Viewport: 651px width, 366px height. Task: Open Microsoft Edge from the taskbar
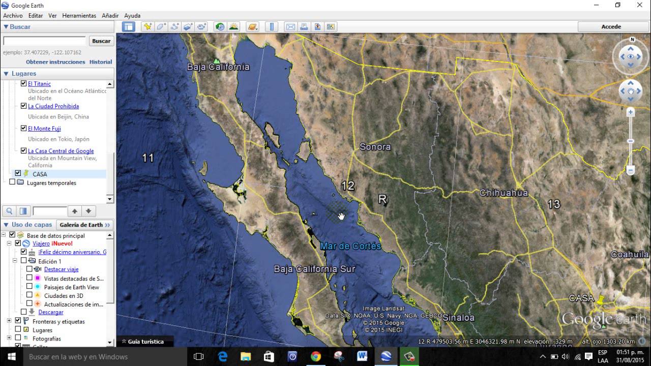(x=223, y=357)
